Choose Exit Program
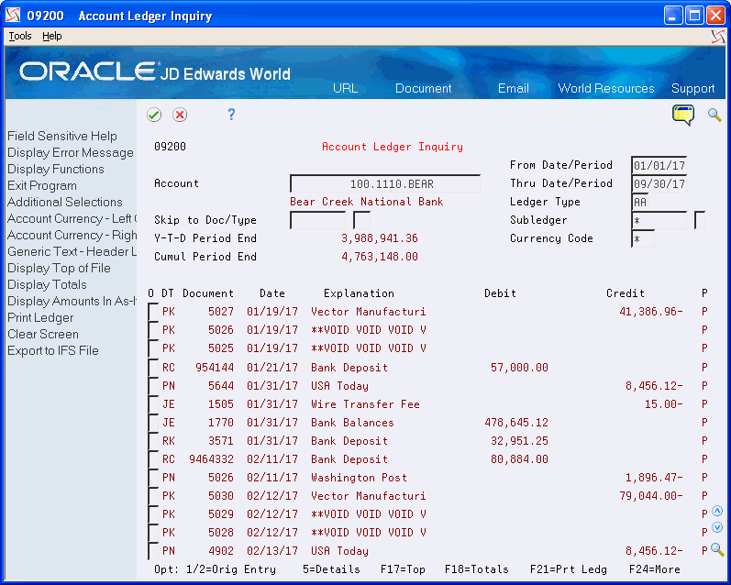The height and width of the screenshot is (585, 731). click(x=42, y=185)
